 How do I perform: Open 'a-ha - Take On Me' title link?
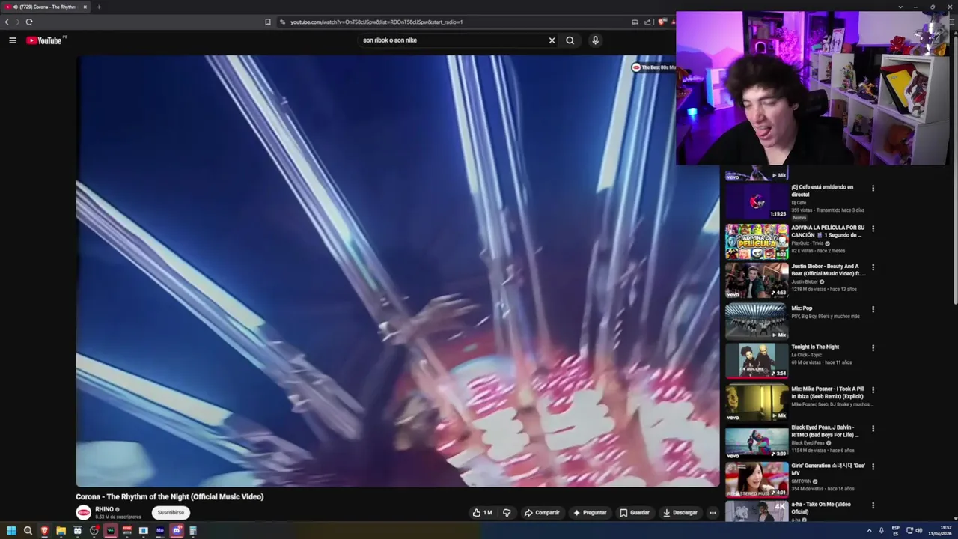[821, 508]
